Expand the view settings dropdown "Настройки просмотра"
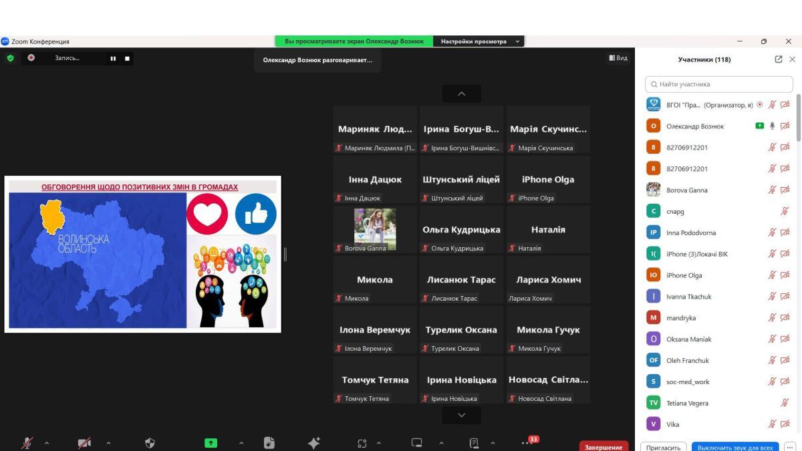Screen dimensions: 802x451 tap(479, 41)
